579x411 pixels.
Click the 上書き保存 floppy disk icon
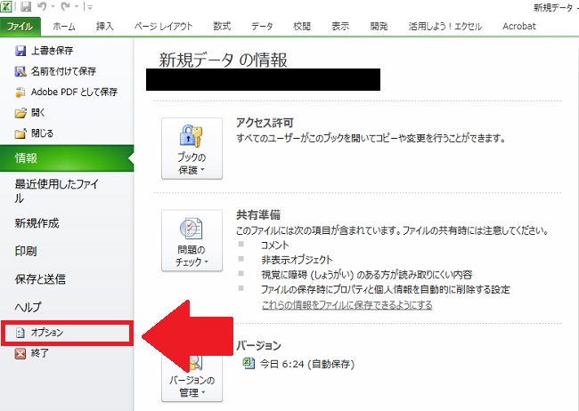pyautogui.click(x=20, y=51)
